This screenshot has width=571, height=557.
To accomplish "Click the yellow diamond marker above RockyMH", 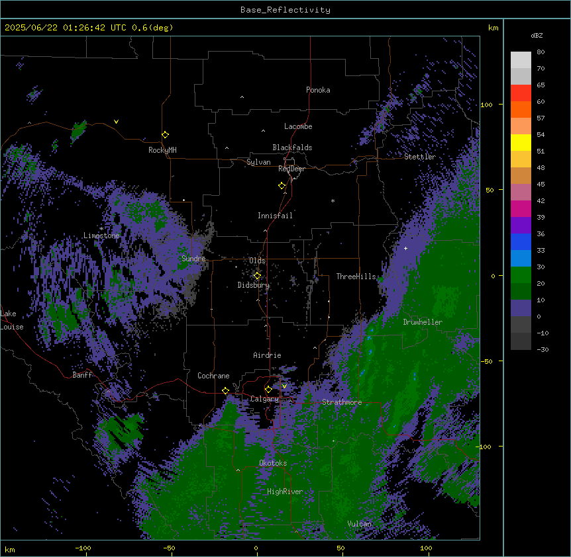I will [165, 135].
